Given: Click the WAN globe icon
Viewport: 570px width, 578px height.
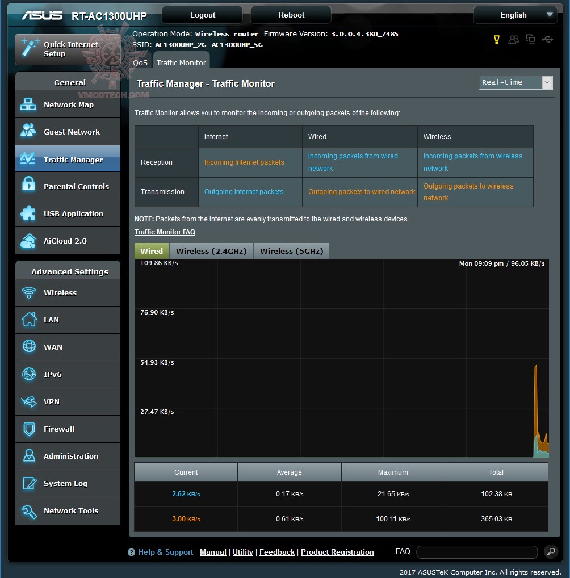Looking at the screenshot, I should tap(29, 346).
